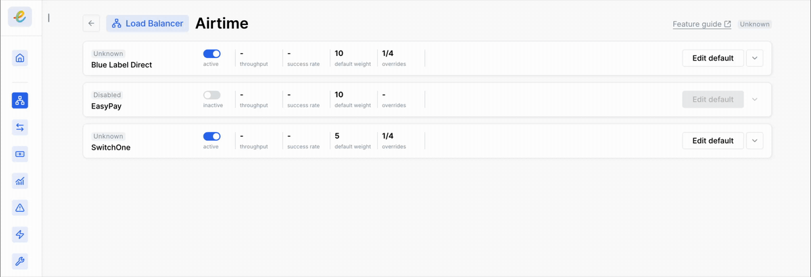The height and width of the screenshot is (277, 811).
Task: Click the Load Balancer breadcrumb tab
Action: click(x=147, y=24)
